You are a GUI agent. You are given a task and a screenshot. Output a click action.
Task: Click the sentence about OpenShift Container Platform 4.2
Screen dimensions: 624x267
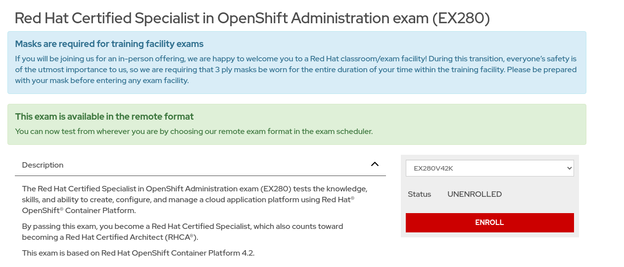138,253
